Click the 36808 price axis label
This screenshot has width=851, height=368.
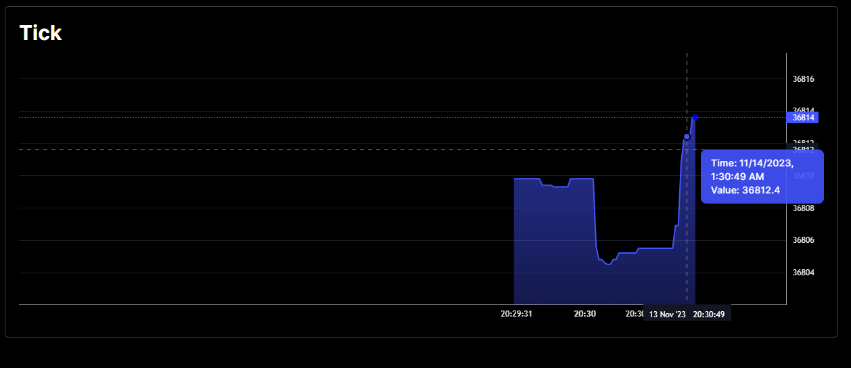(x=803, y=208)
